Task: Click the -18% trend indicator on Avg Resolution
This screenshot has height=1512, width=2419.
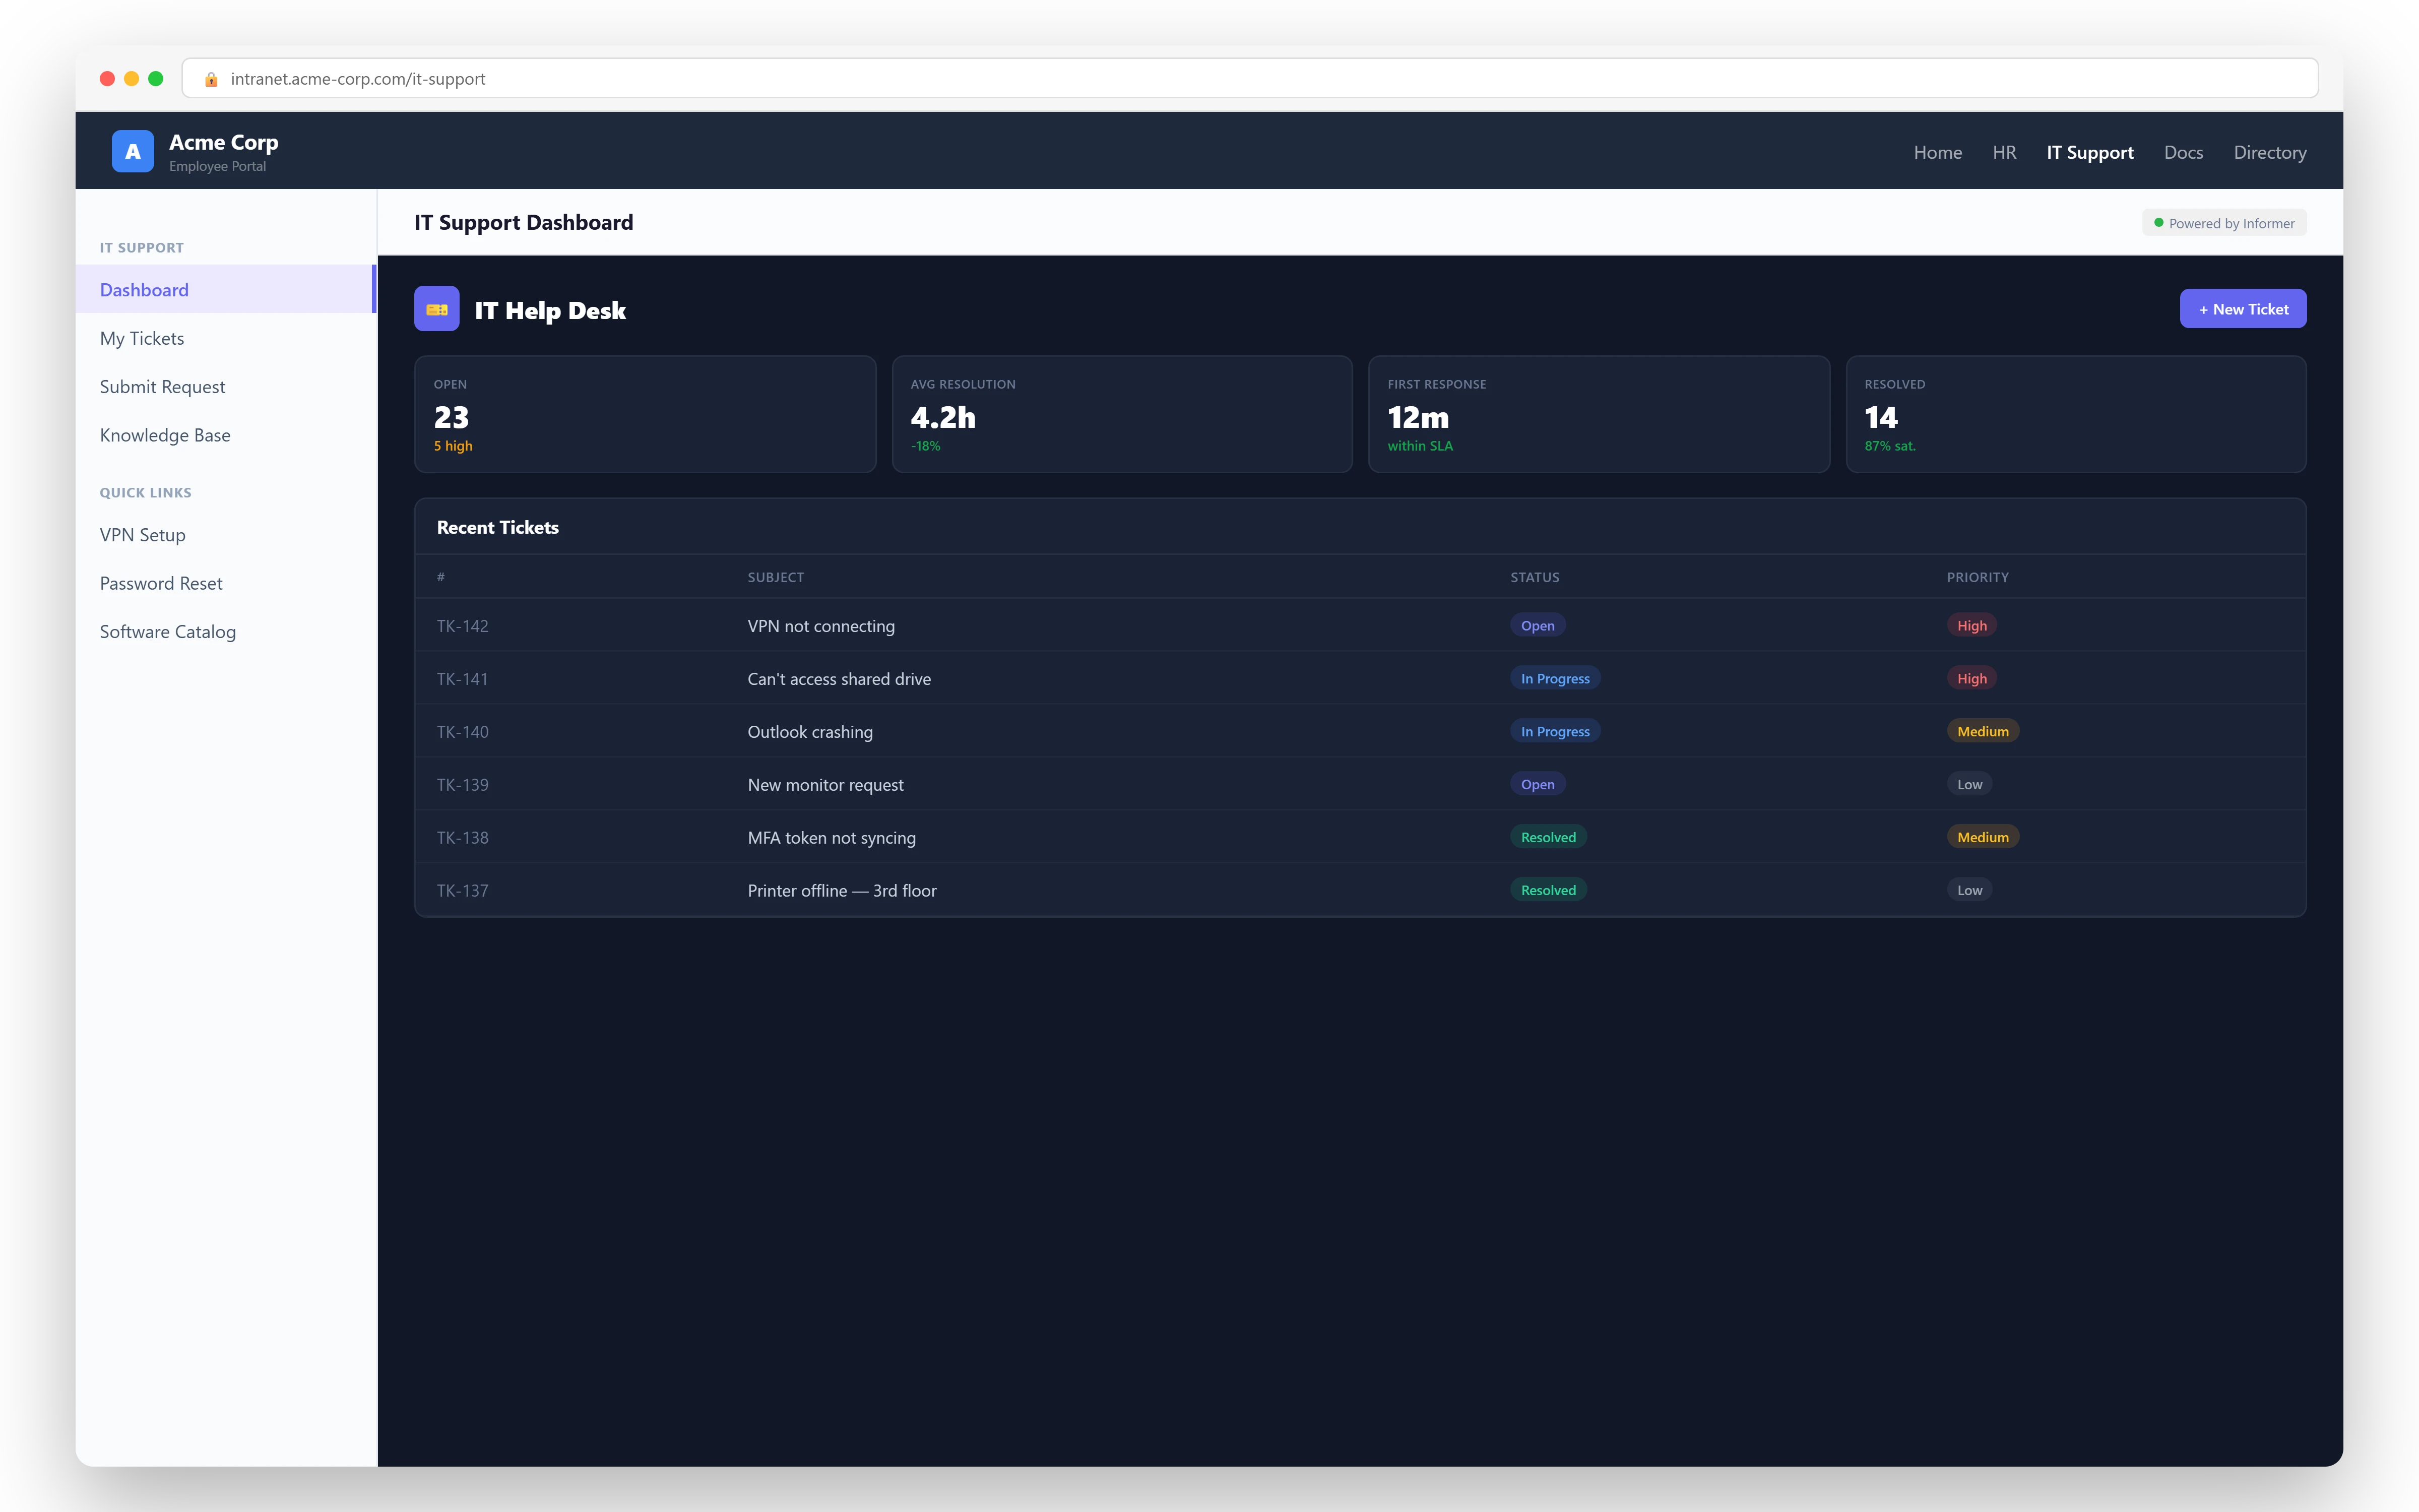Action: click(926, 446)
